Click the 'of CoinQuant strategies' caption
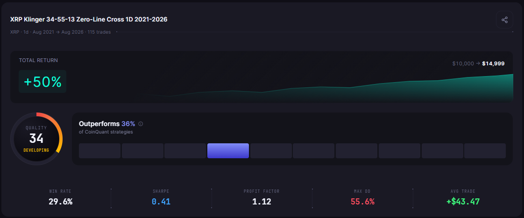The height and width of the screenshot is (218, 524). (106, 132)
